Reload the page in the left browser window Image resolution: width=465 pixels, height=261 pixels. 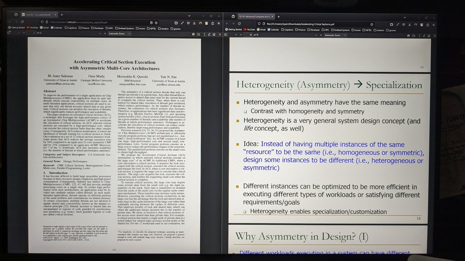(x=22, y=22)
